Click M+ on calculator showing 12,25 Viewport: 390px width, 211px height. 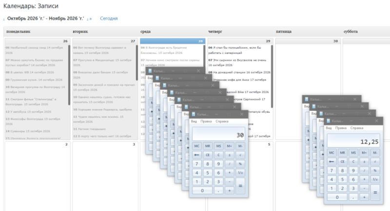[364, 153]
